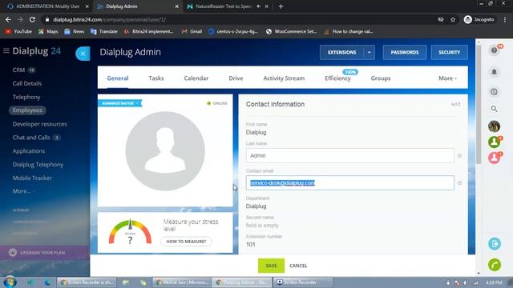Click the Contact email field settings gear
This screenshot has height=288, width=513.
(459, 183)
